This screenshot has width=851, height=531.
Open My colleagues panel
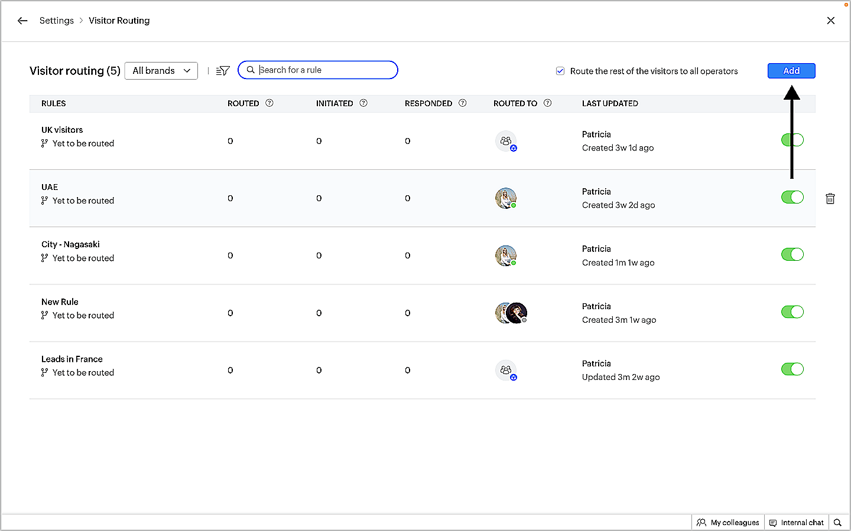[x=728, y=523]
